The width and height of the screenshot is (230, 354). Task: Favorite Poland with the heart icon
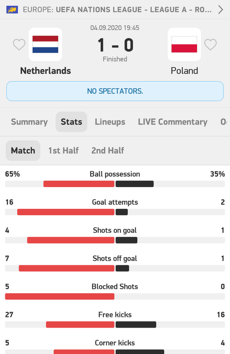(x=210, y=45)
